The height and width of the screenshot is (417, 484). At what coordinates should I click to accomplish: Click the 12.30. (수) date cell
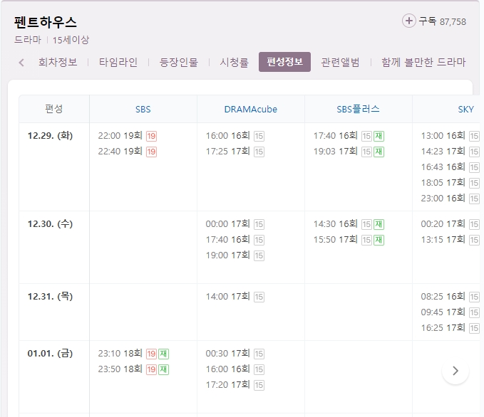(50, 223)
